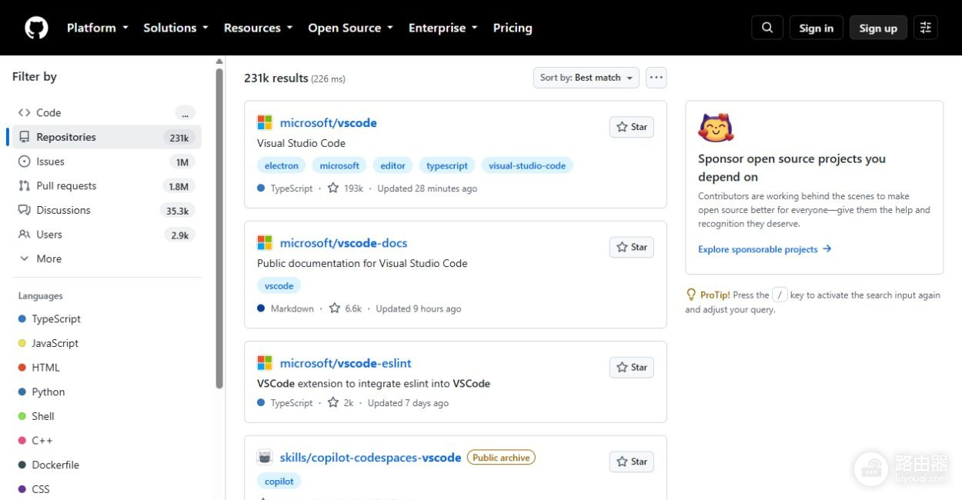Click the GitHub logo icon
962x500 pixels.
tap(36, 28)
